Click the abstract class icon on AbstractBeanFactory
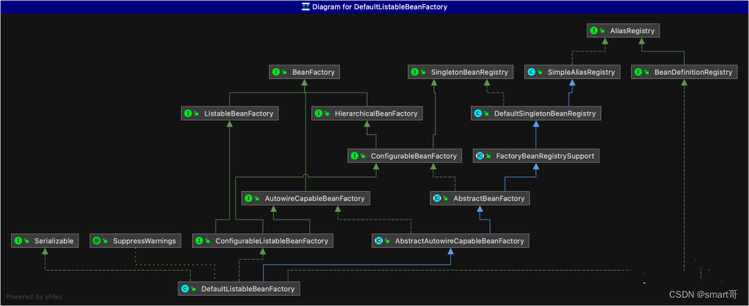 [x=436, y=198]
